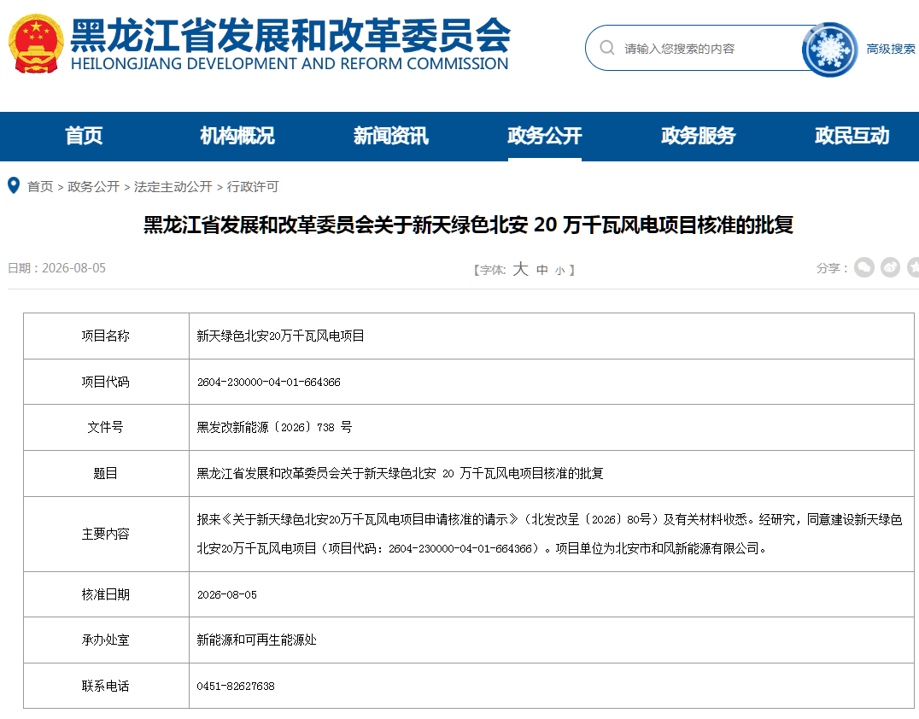Image resolution: width=919 pixels, height=719 pixels.
Task: Click the 分享： label
Action: [x=832, y=268]
